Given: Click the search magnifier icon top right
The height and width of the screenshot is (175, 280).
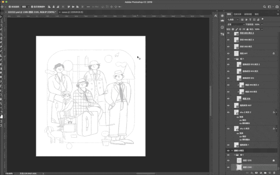Looking at the screenshot, I should [265, 7].
